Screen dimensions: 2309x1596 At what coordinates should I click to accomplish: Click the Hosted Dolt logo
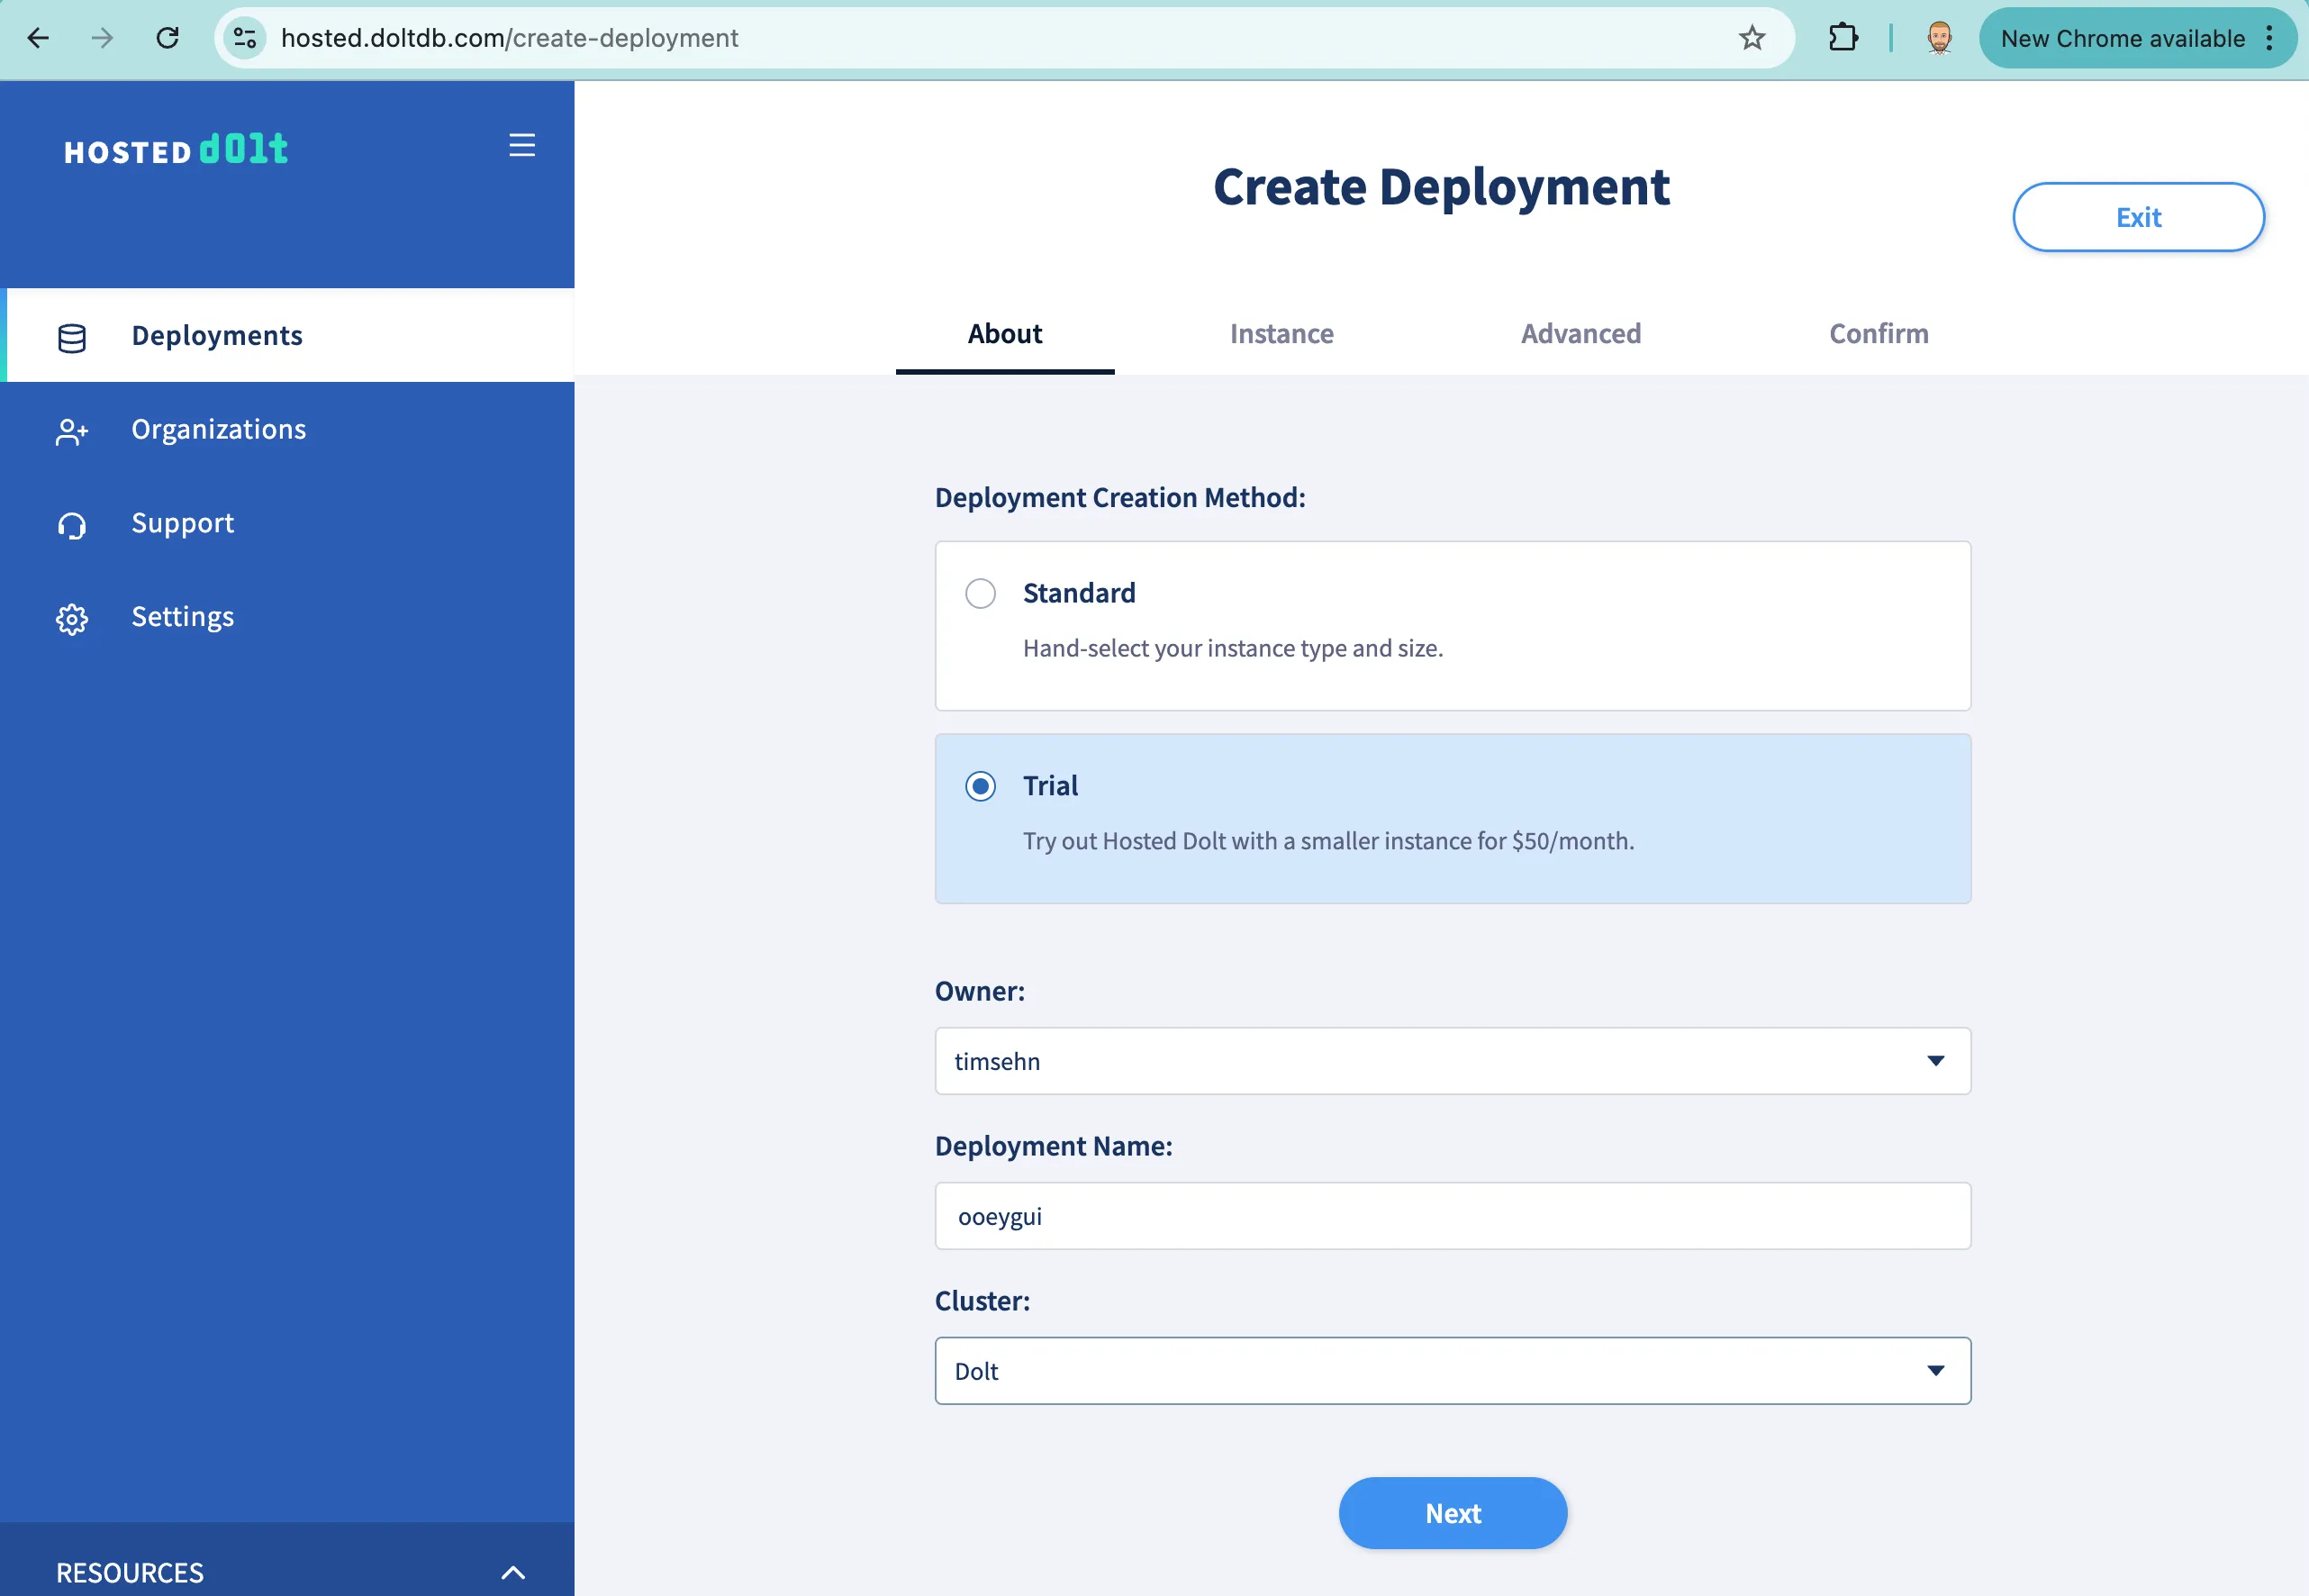coord(176,150)
